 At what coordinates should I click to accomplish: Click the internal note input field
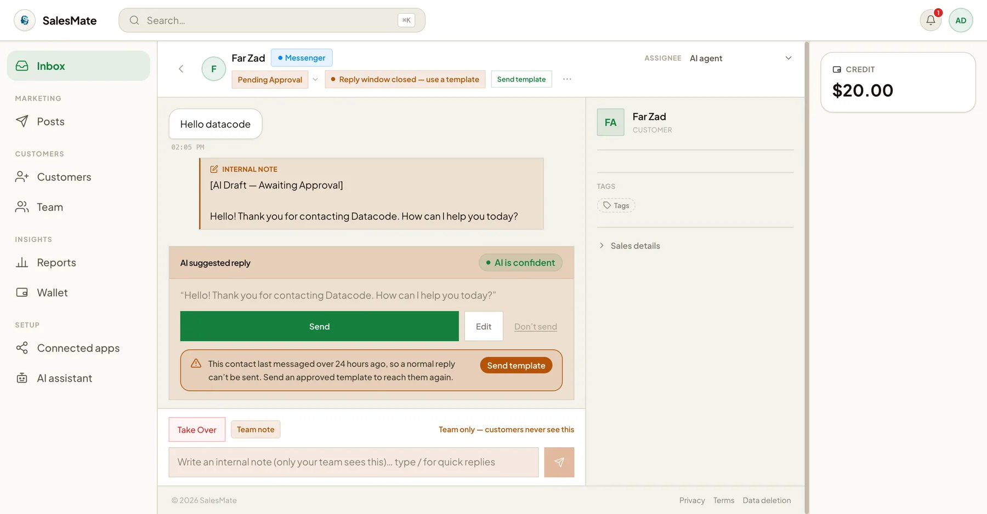354,462
